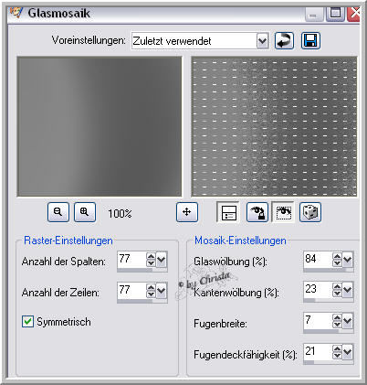
Task: Open the Voreinstellungen dropdown list
Action: click(262, 41)
